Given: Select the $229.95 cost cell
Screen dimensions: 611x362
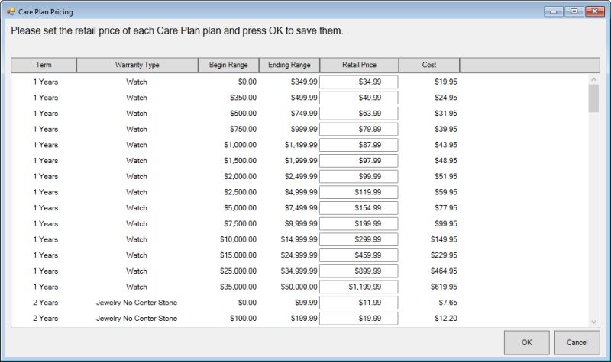Looking at the screenshot, I should click(444, 255).
